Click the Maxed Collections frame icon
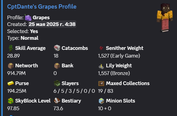The image size is (177, 116). pyautogui.click(x=101, y=84)
